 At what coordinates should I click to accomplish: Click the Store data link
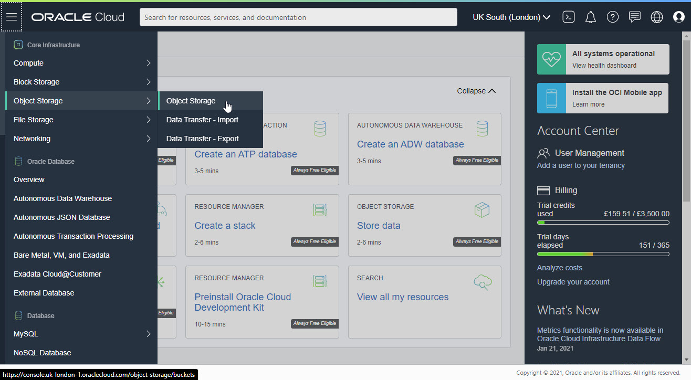(x=379, y=226)
